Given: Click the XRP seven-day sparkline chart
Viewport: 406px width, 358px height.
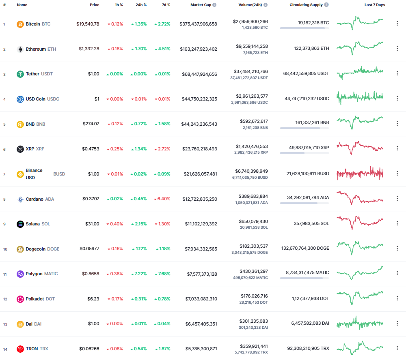Looking at the screenshot, I should pos(360,148).
